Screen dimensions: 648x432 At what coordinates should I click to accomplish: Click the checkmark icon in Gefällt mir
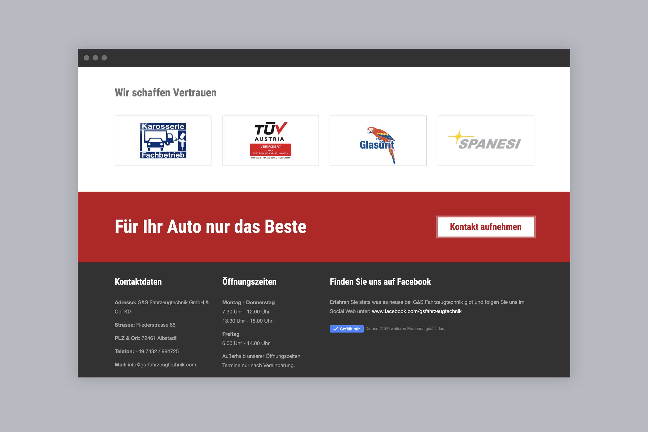tap(335, 329)
